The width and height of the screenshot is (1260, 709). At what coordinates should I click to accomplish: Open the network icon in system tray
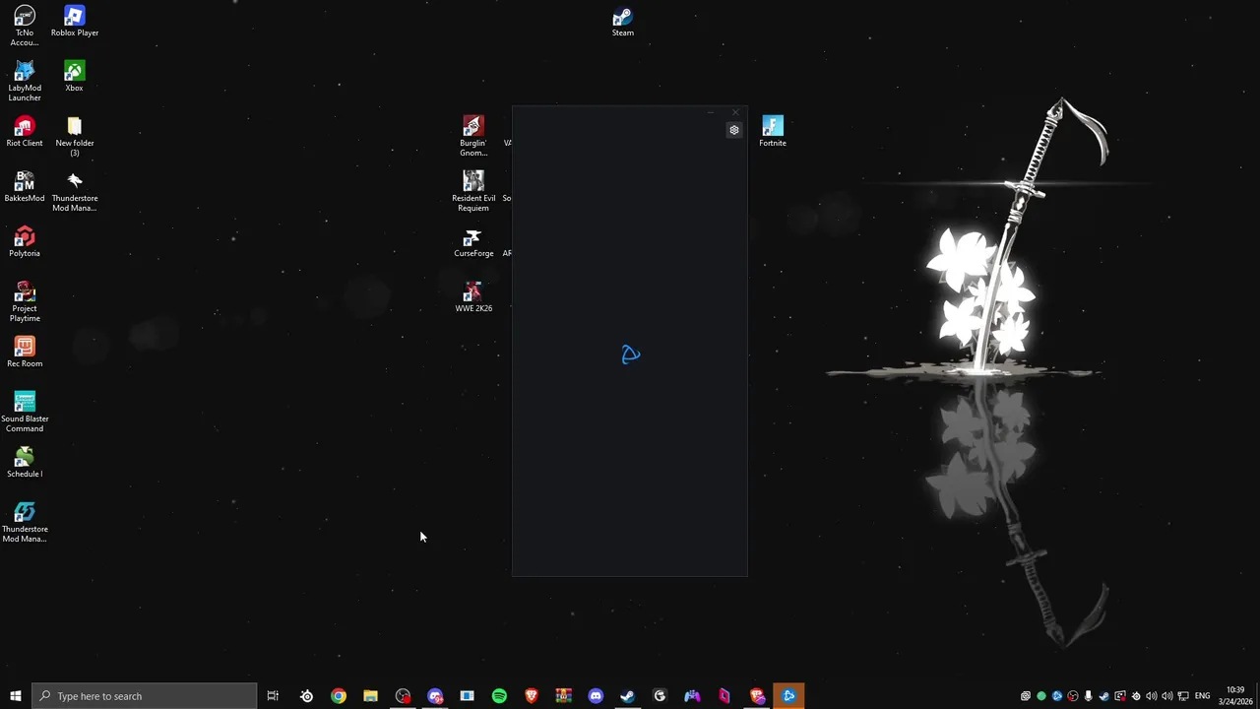point(1183,696)
